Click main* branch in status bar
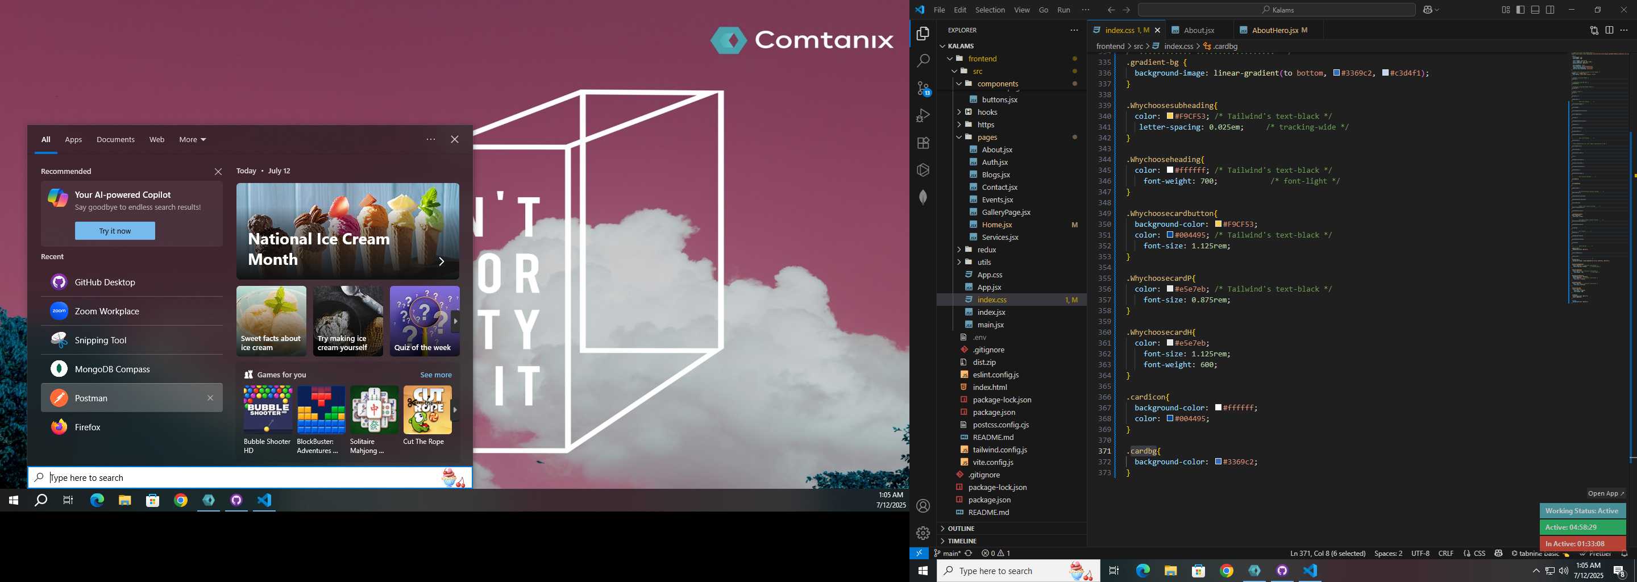 point(947,554)
